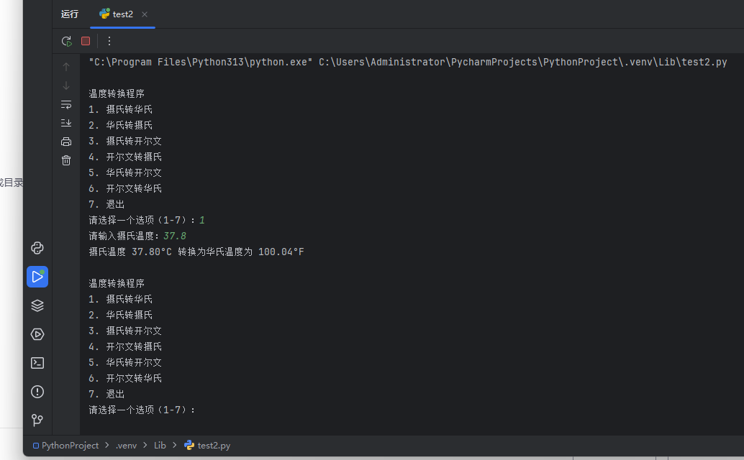
Task: Select test2.py in the breadcrumb bar
Action: tap(207, 446)
